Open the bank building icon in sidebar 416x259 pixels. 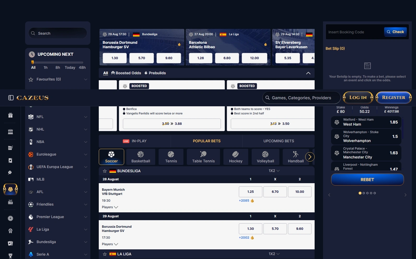tap(10, 132)
